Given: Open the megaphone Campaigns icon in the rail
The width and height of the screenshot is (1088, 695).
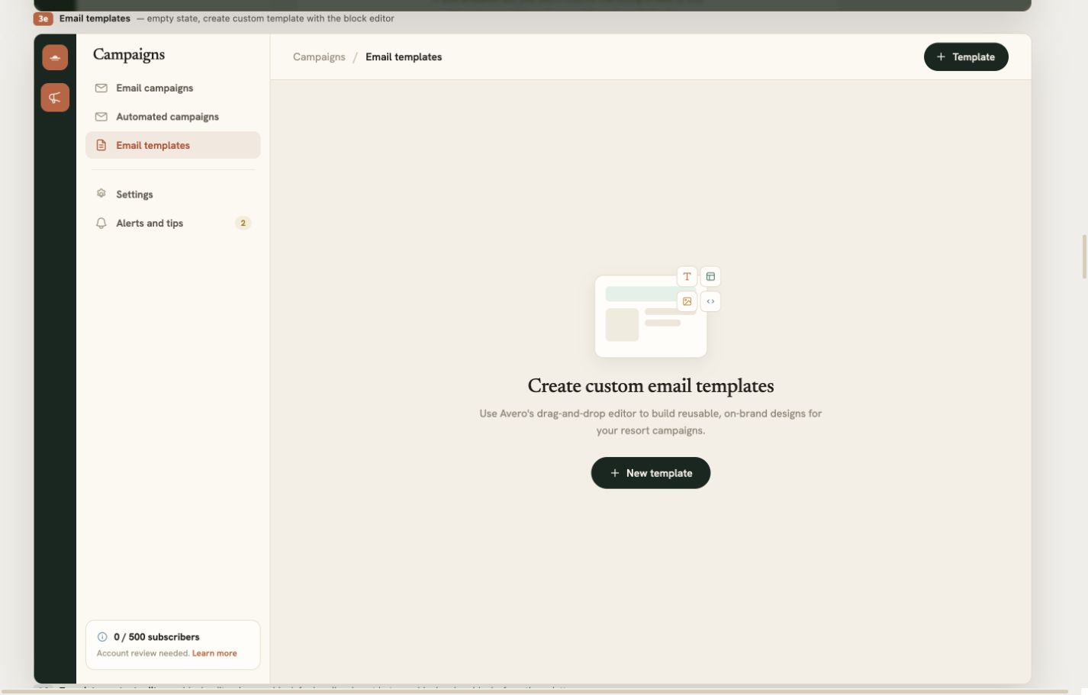Looking at the screenshot, I should (x=55, y=98).
